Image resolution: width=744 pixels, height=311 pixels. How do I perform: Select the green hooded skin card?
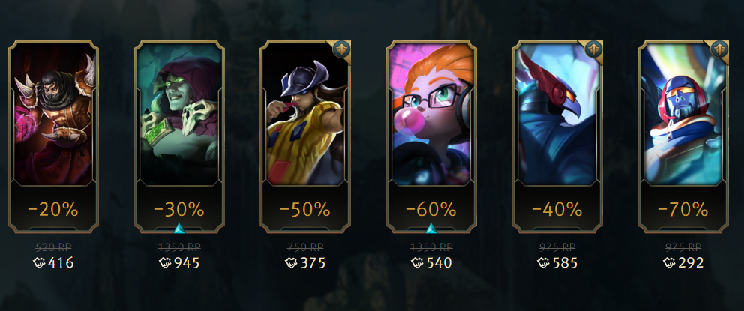tap(179, 136)
